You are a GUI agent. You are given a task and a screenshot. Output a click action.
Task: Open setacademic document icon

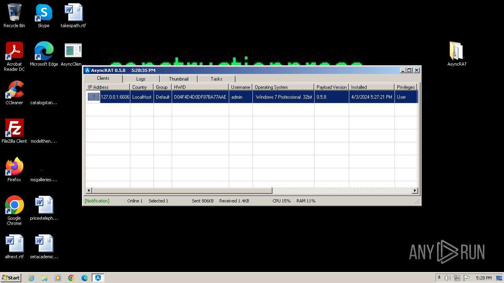(44, 247)
